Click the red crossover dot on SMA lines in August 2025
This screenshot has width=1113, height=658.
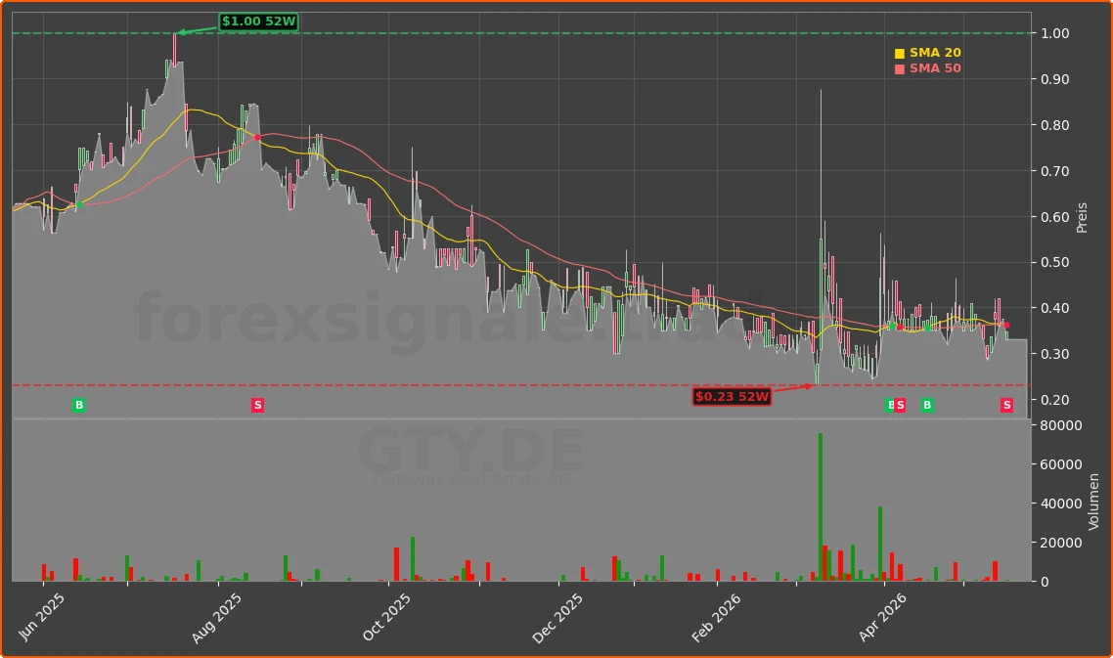click(x=257, y=137)
